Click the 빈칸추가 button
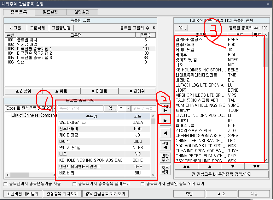Image resolution: width=273 pixels, height=200 pixels. tap(165, 158)
